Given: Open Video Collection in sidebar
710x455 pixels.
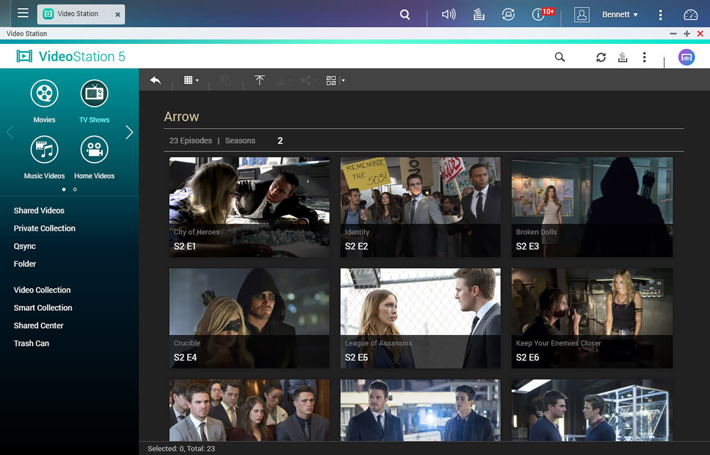Looking at the screenshot, I should click(x=42, y=290).
